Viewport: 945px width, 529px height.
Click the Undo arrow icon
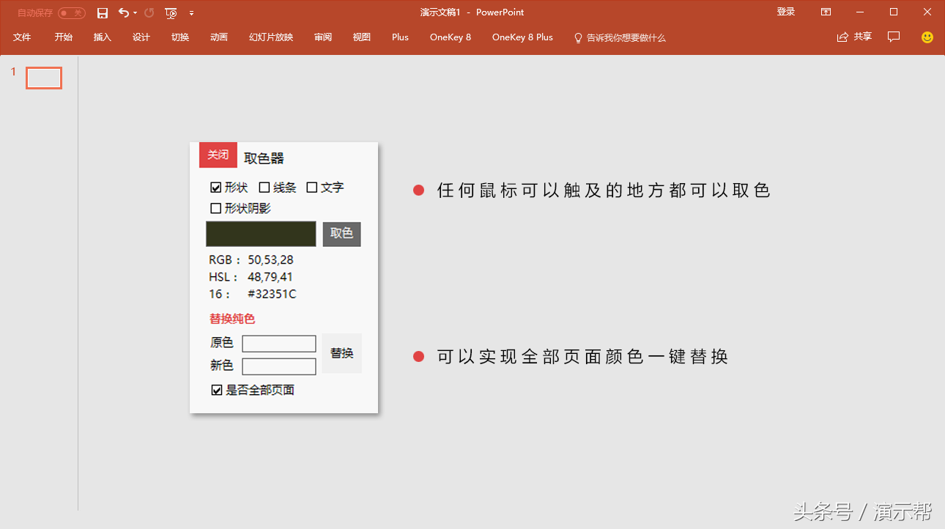pos(123,13)
